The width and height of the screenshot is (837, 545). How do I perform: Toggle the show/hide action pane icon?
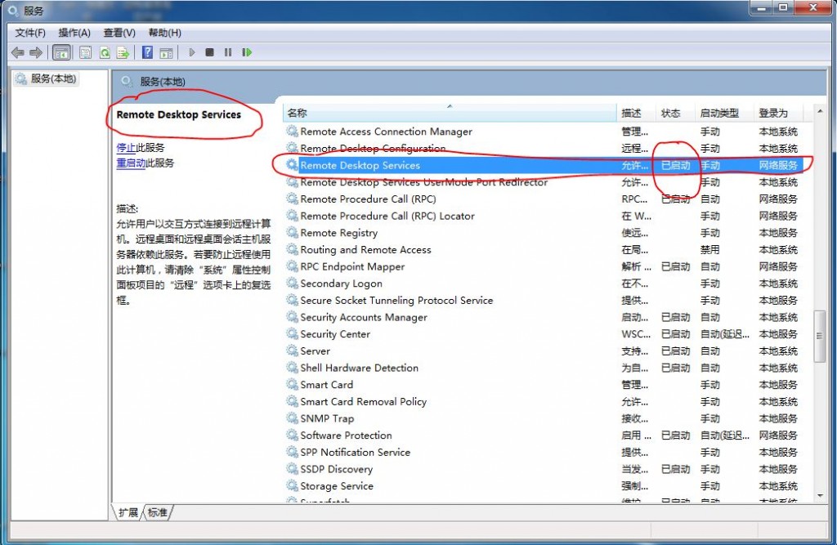click(x=166, y=52)
